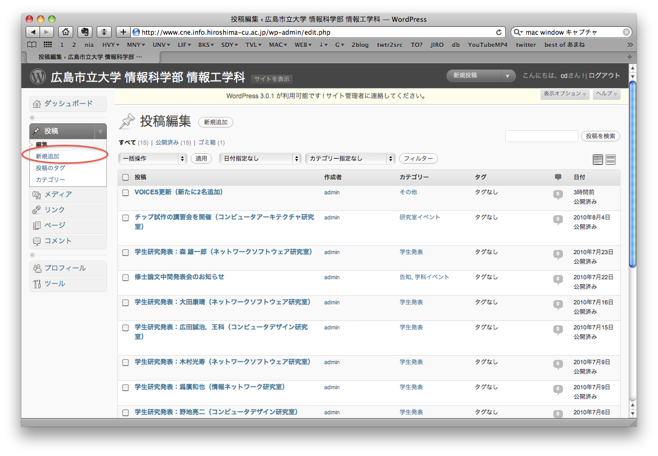Select checkbox for 木村光寿 post
658x456 pixels.
coord(126,363)
